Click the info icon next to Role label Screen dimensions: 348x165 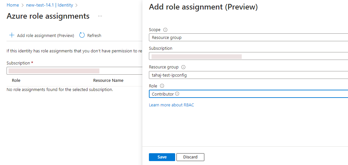(x=162, y=86)
